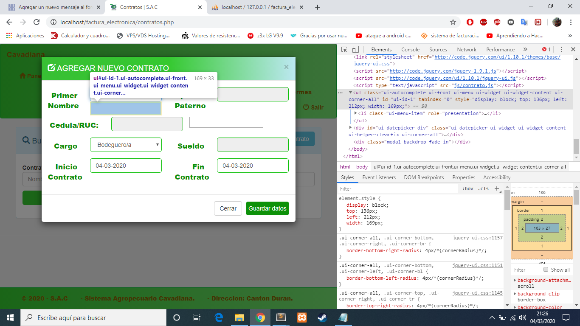Open jquery-ui.css:1151 source link
Image resolution: width=580 pixels, height=326 pixels.
[x=477, y=265]
